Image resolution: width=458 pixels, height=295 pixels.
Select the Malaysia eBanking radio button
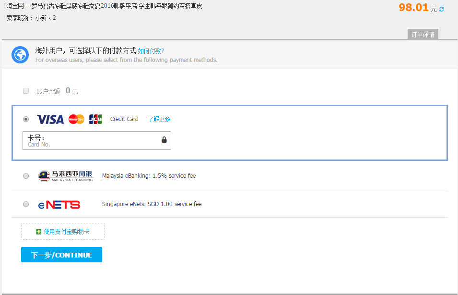pos(26,176)
